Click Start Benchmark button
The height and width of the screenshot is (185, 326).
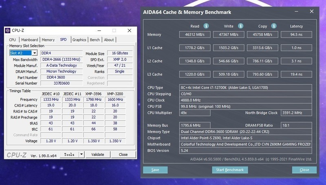230,170
